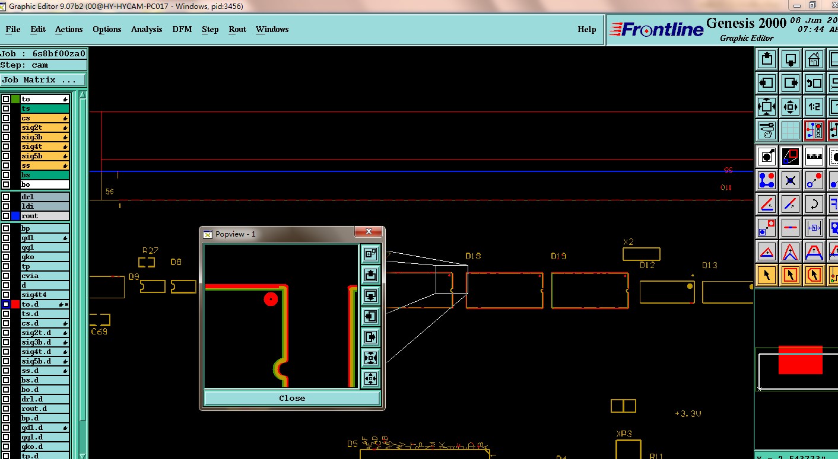Toggle the checkbox next to the drl layer

tap(6, 197)
